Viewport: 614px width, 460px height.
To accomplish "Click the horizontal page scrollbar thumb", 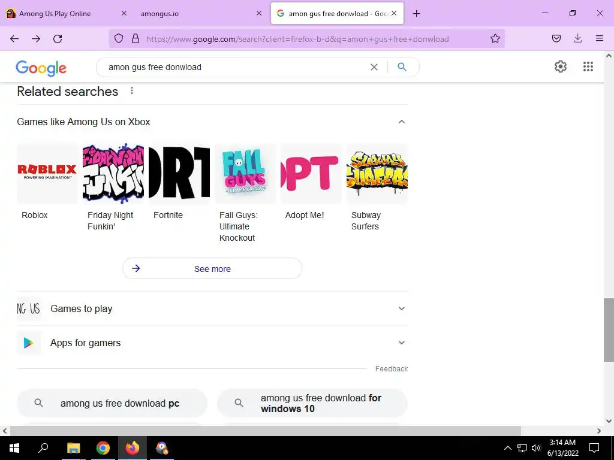I will coord(265,431).
